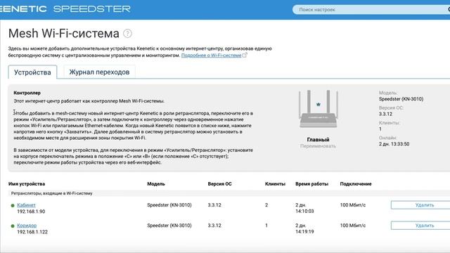Image resolution: width=450 pixels, height=253 pixels.
Task: Click the Главный controller name
Action: (x=318, y=140)
